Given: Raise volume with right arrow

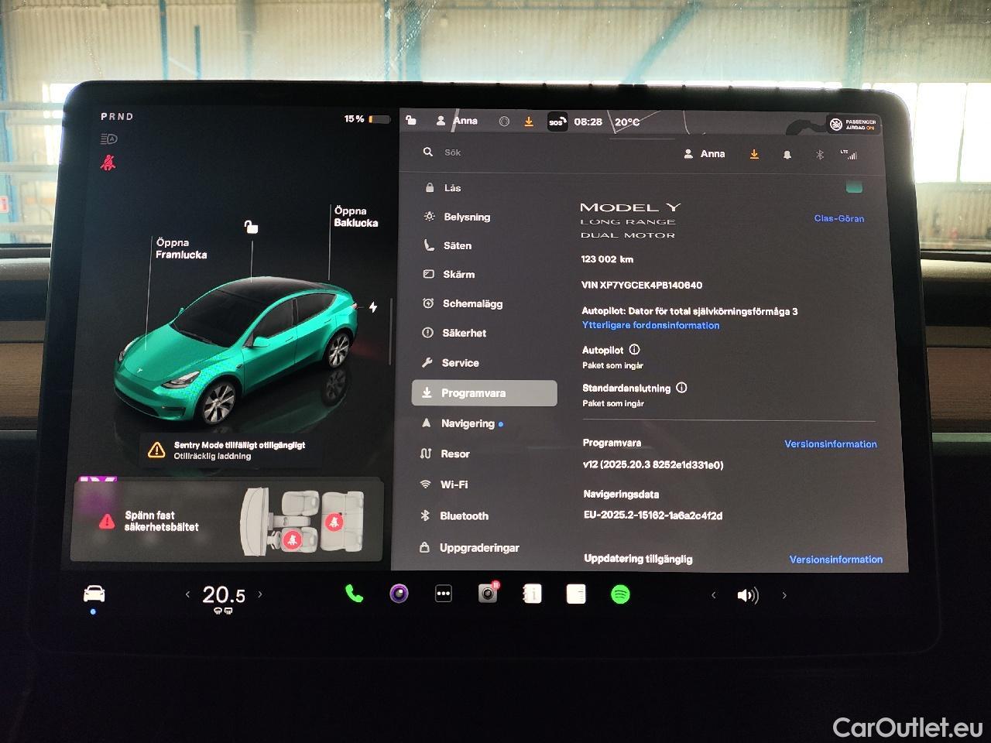Looking at the screenshot, I should click(784, 595).
